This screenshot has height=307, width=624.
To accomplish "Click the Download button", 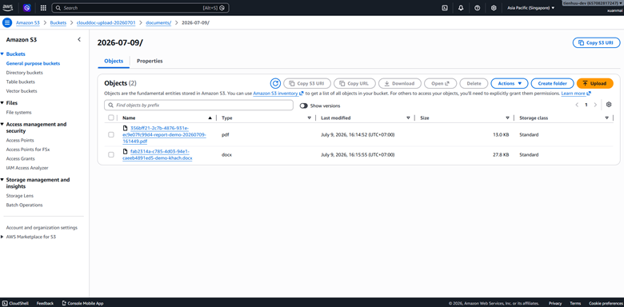I will 399,83.
